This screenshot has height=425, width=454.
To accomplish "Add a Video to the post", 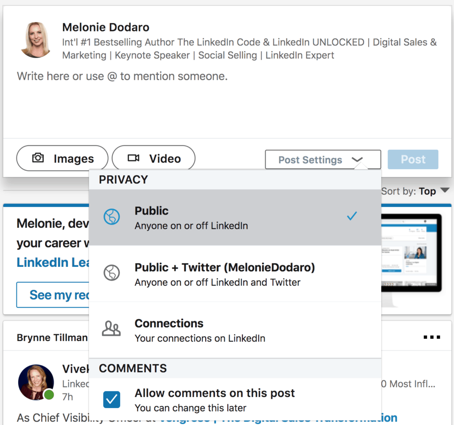I will click(x=153, y=158).
